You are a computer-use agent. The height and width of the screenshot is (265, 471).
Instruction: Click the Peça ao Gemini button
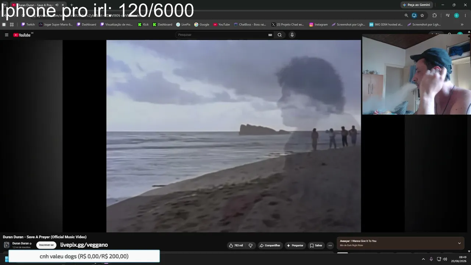click(x=416, y=5)
